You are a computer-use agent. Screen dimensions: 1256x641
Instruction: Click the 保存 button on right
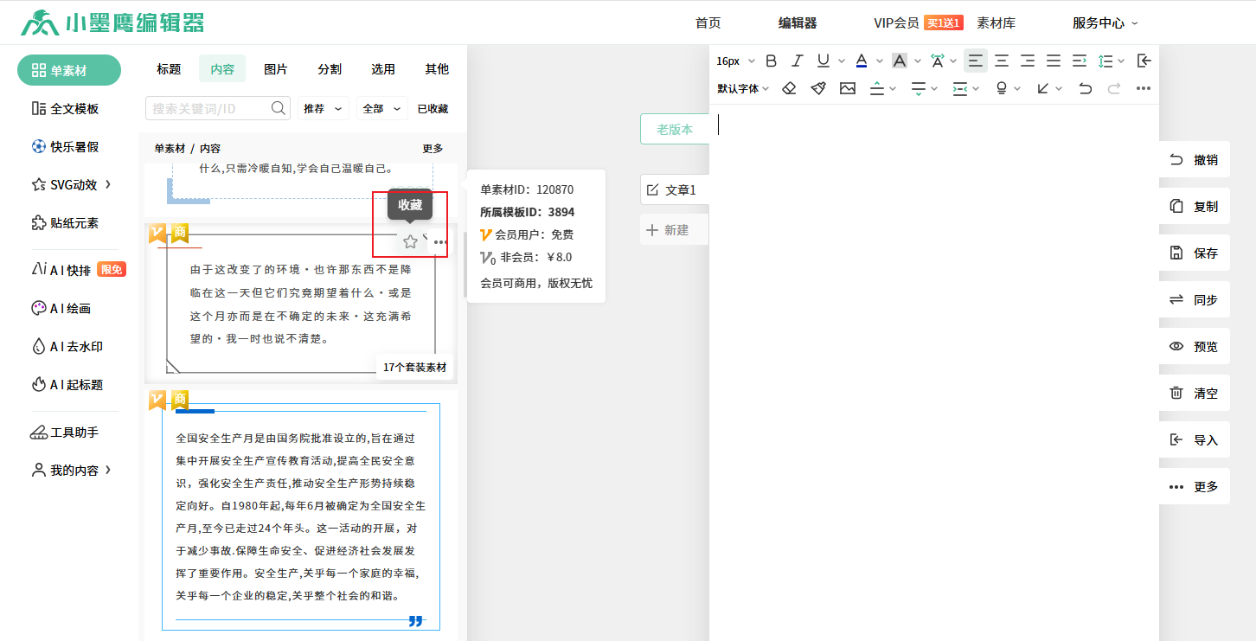(x=1194, y=253)
